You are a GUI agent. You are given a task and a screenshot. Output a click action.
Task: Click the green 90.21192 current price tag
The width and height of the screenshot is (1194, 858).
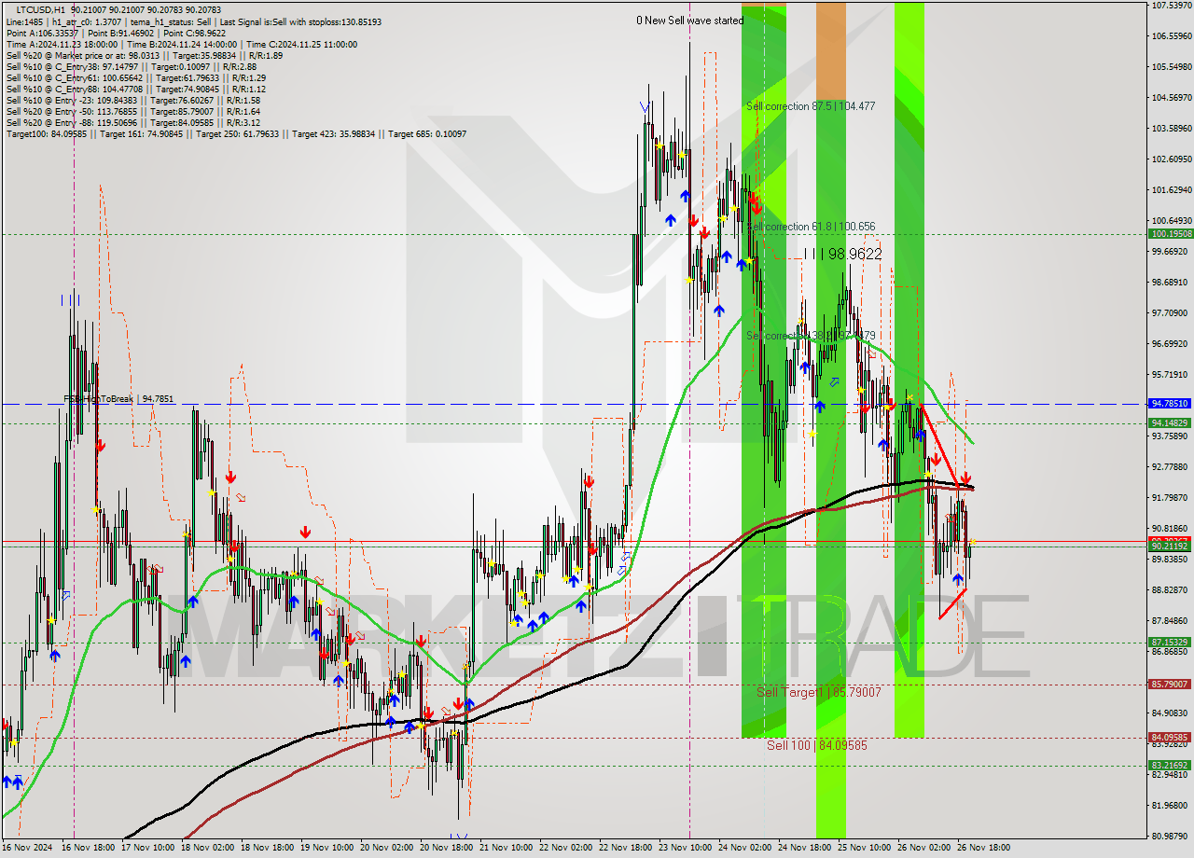tap(1170, 547)
